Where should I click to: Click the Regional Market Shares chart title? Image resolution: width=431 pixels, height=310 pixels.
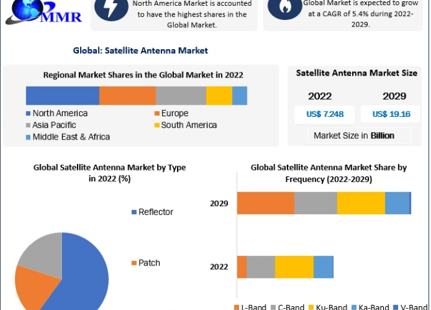[143, 75]
